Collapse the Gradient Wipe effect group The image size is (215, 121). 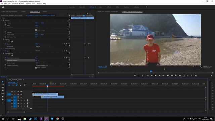pos(2,53)
